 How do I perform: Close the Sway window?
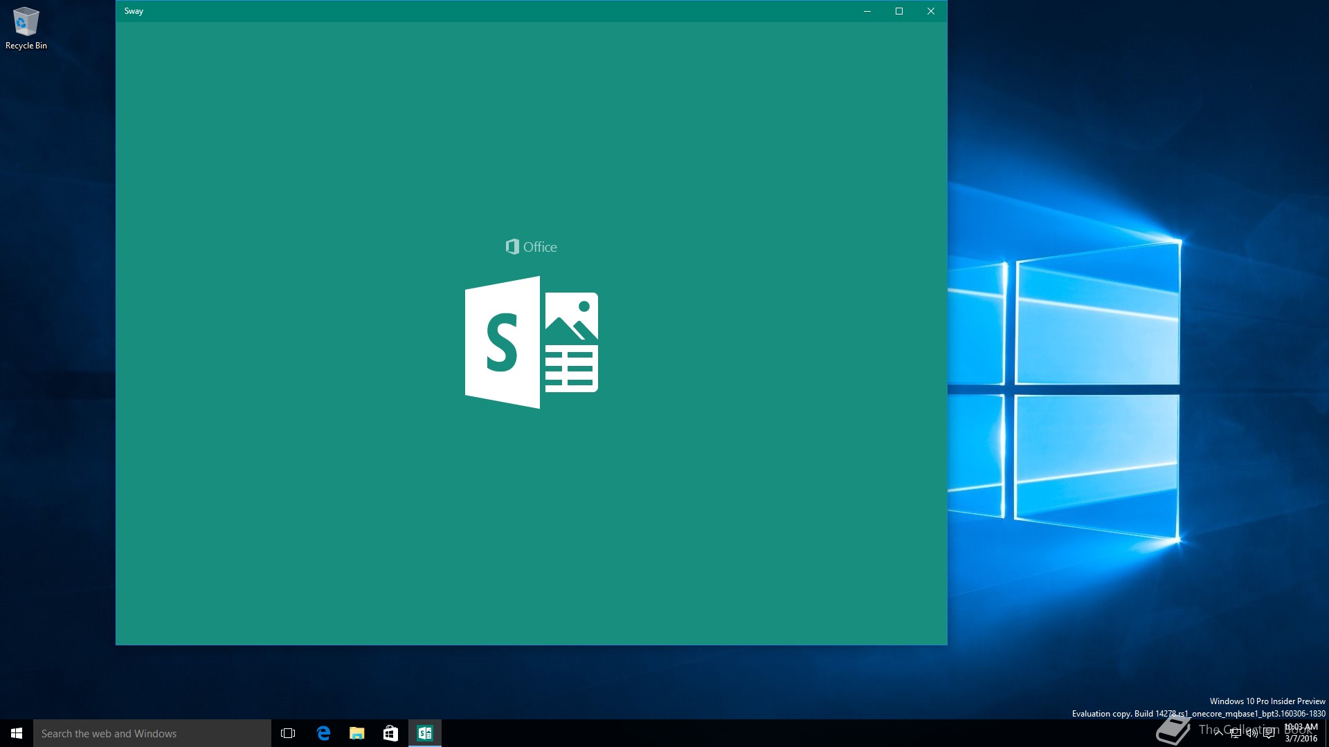point(931,11)
